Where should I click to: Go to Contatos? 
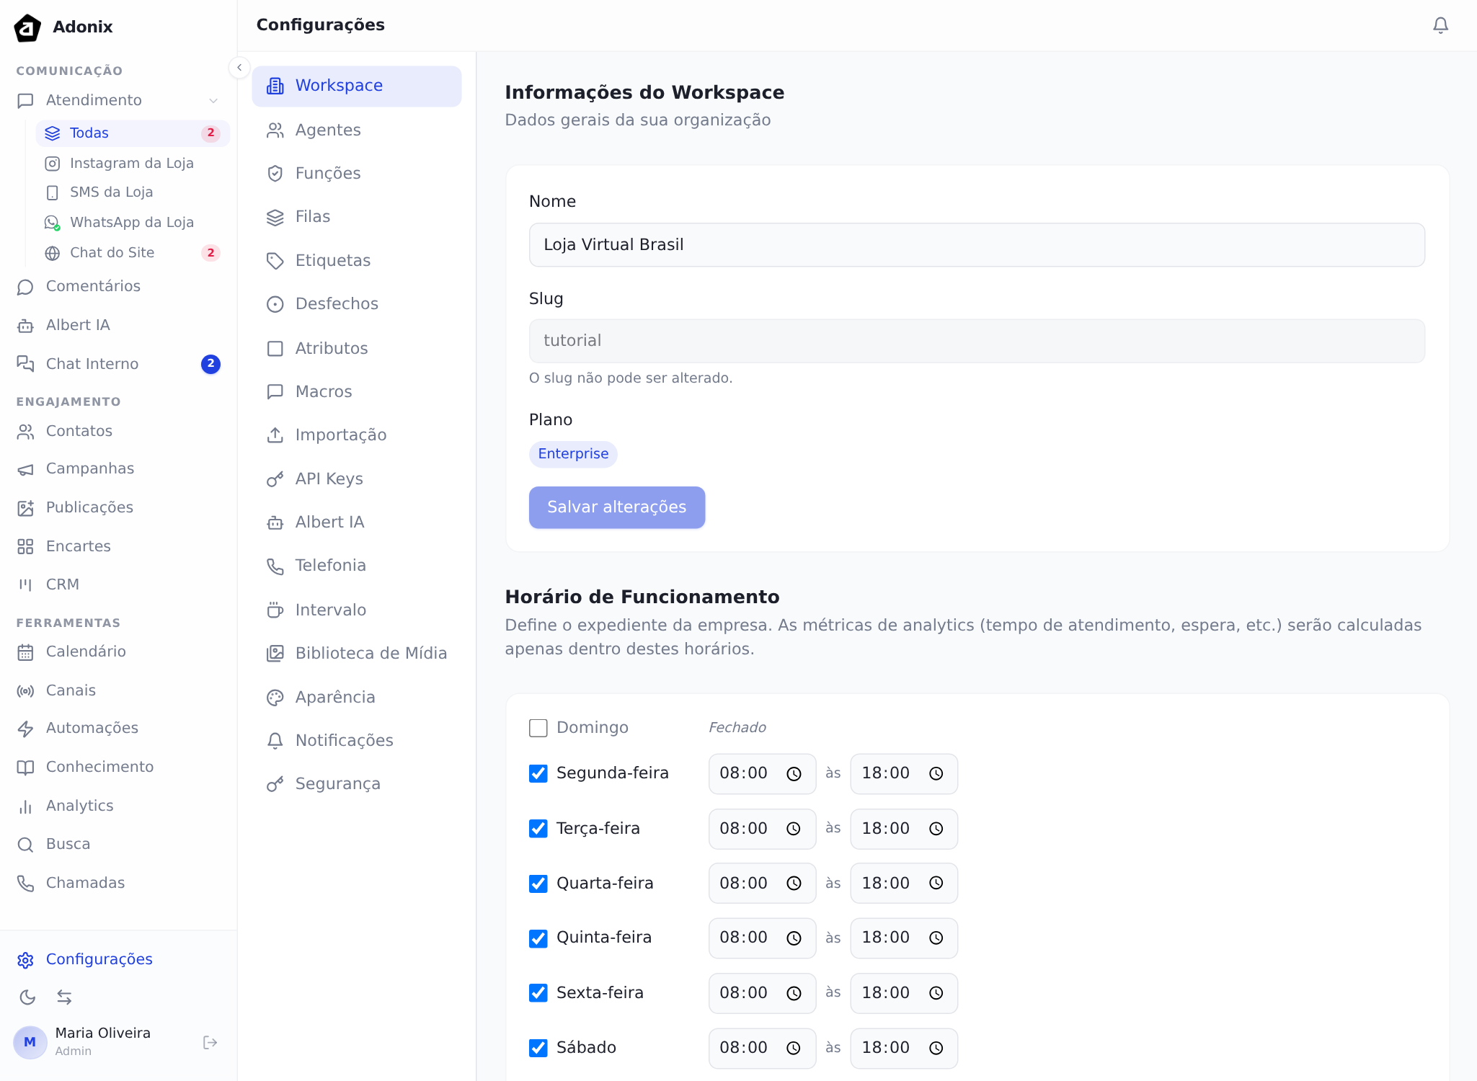coord(118,432)
